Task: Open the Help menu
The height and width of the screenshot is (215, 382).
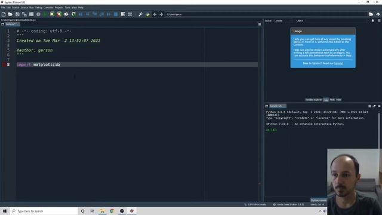Action: pos(81,8)
